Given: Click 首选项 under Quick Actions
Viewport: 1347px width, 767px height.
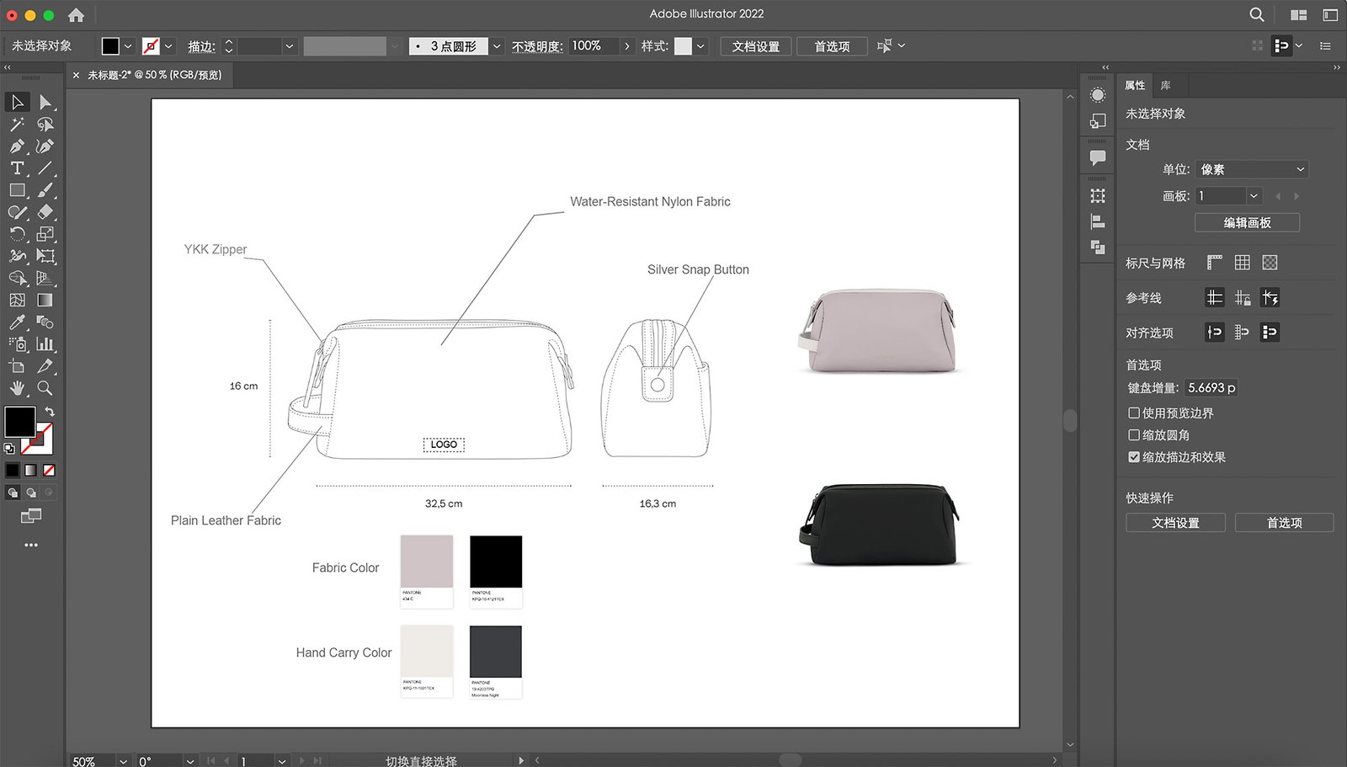Looking at the screenshot, I should [1284, 523].
